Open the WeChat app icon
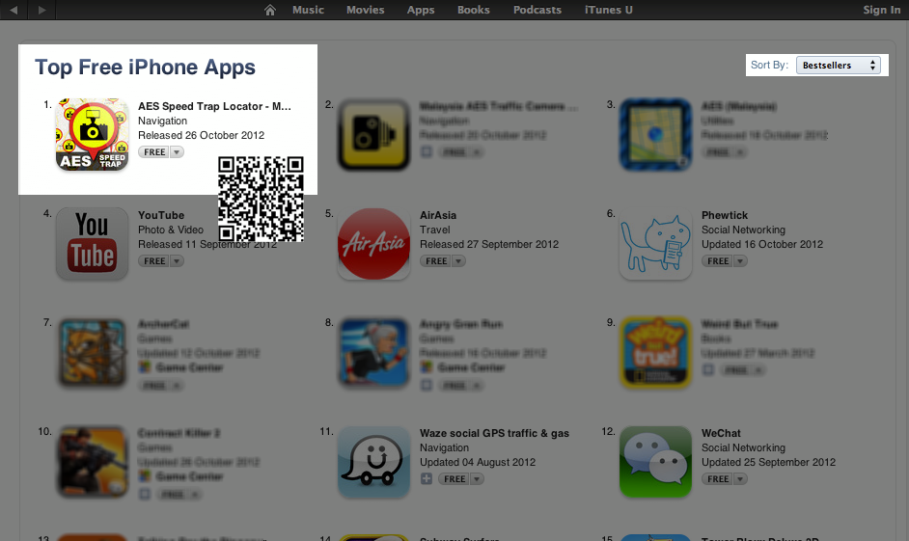Image resolution: width=909 pixels, height=541 pixels. (x=655, y=462)
